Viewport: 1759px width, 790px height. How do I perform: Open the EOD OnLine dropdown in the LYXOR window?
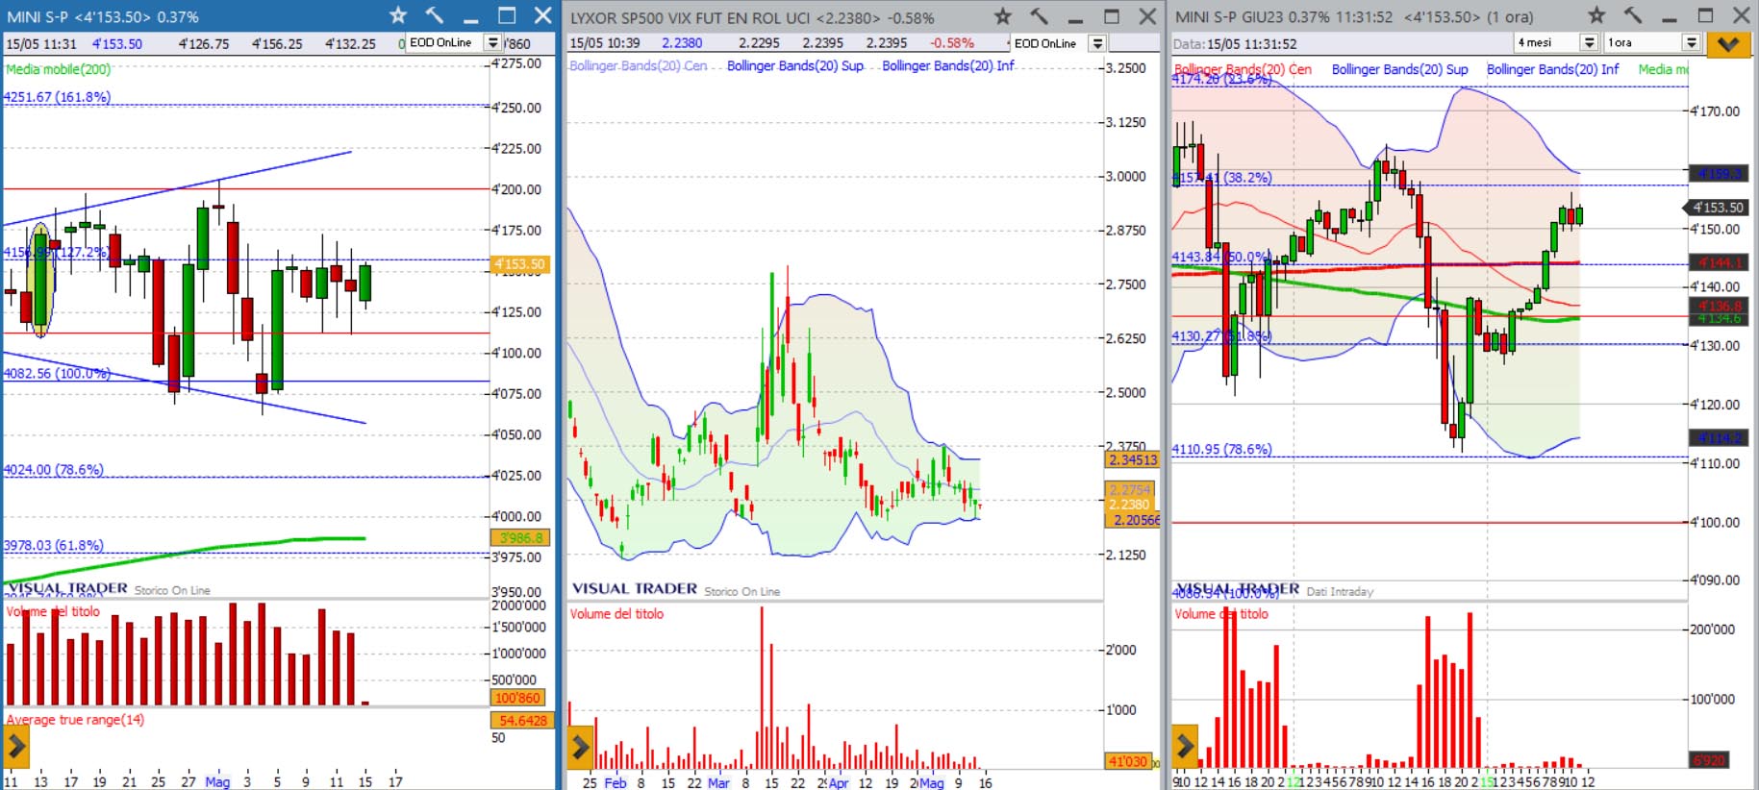pyautogui.click(x=1097, y=43)
